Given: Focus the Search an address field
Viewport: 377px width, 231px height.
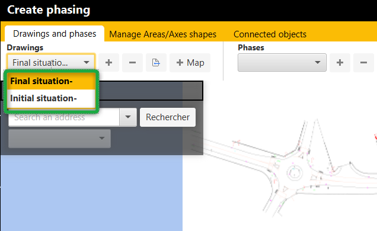Looking at the screenshot, I should (64, 117).
